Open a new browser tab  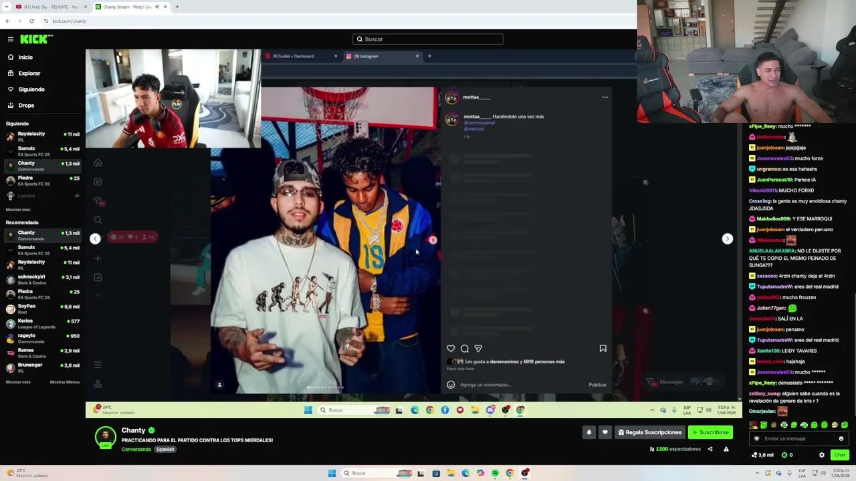tap(177, 7)
